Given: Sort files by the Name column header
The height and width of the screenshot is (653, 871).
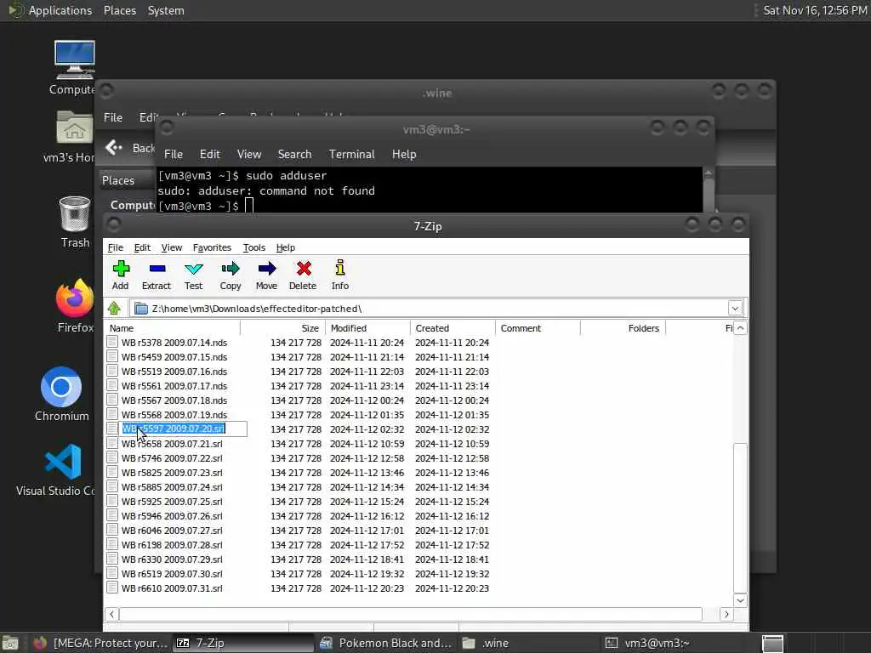Looking at the screenshot, I should tap(172, 328).
